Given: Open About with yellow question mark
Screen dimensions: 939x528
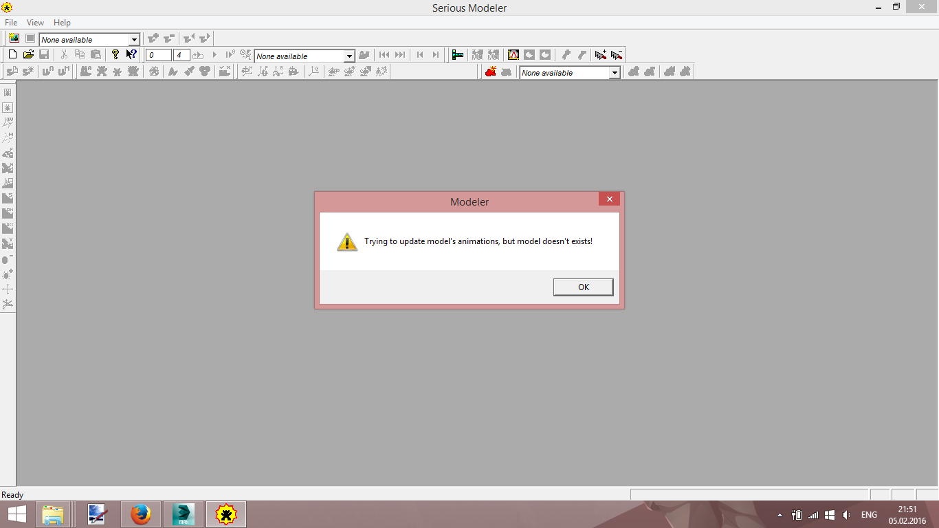Looking at the screenshot, I should (115, 55).
